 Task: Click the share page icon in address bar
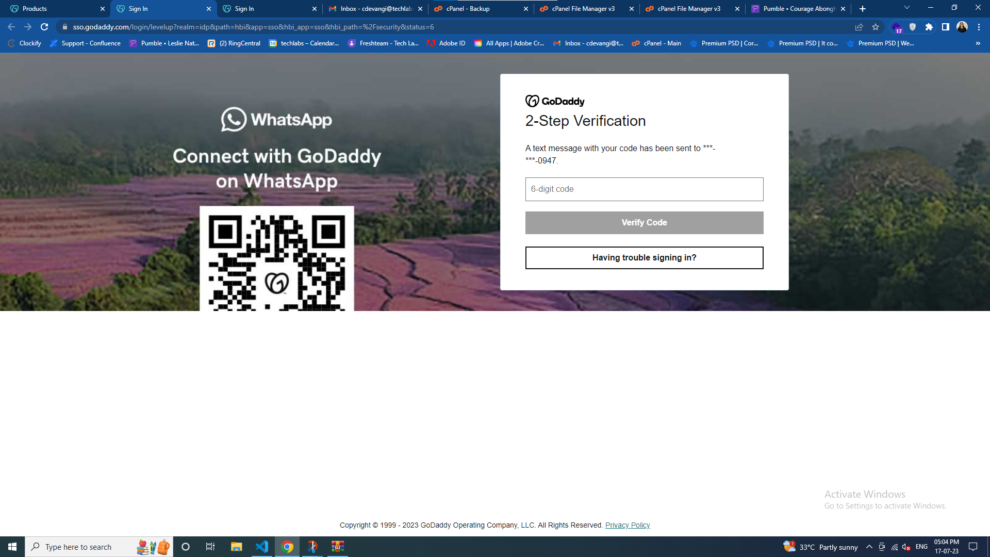coord(859,27)
